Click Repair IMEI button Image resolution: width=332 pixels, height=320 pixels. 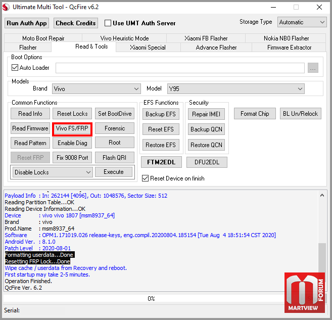click(x=206, y=114)
